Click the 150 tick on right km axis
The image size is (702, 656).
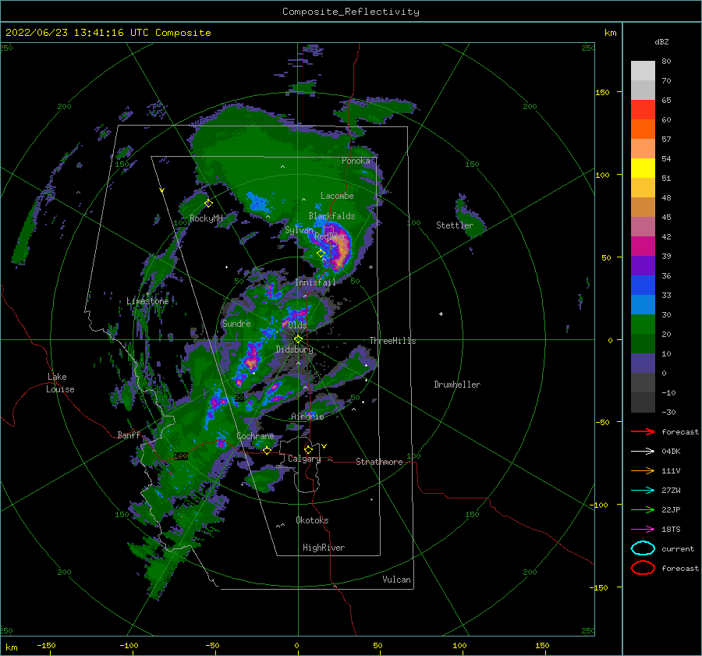[603, 92]
